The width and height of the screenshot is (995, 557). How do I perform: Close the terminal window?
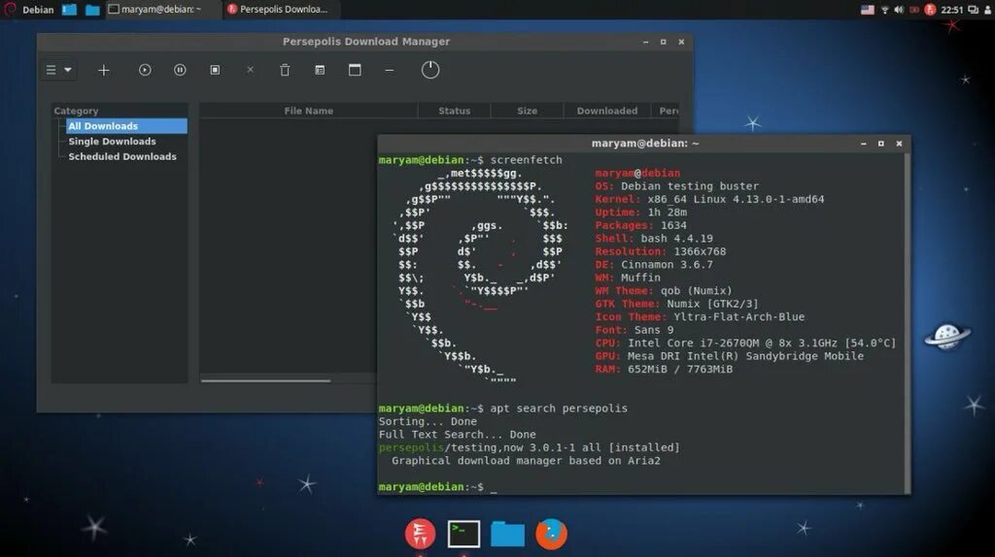(899, 144)
